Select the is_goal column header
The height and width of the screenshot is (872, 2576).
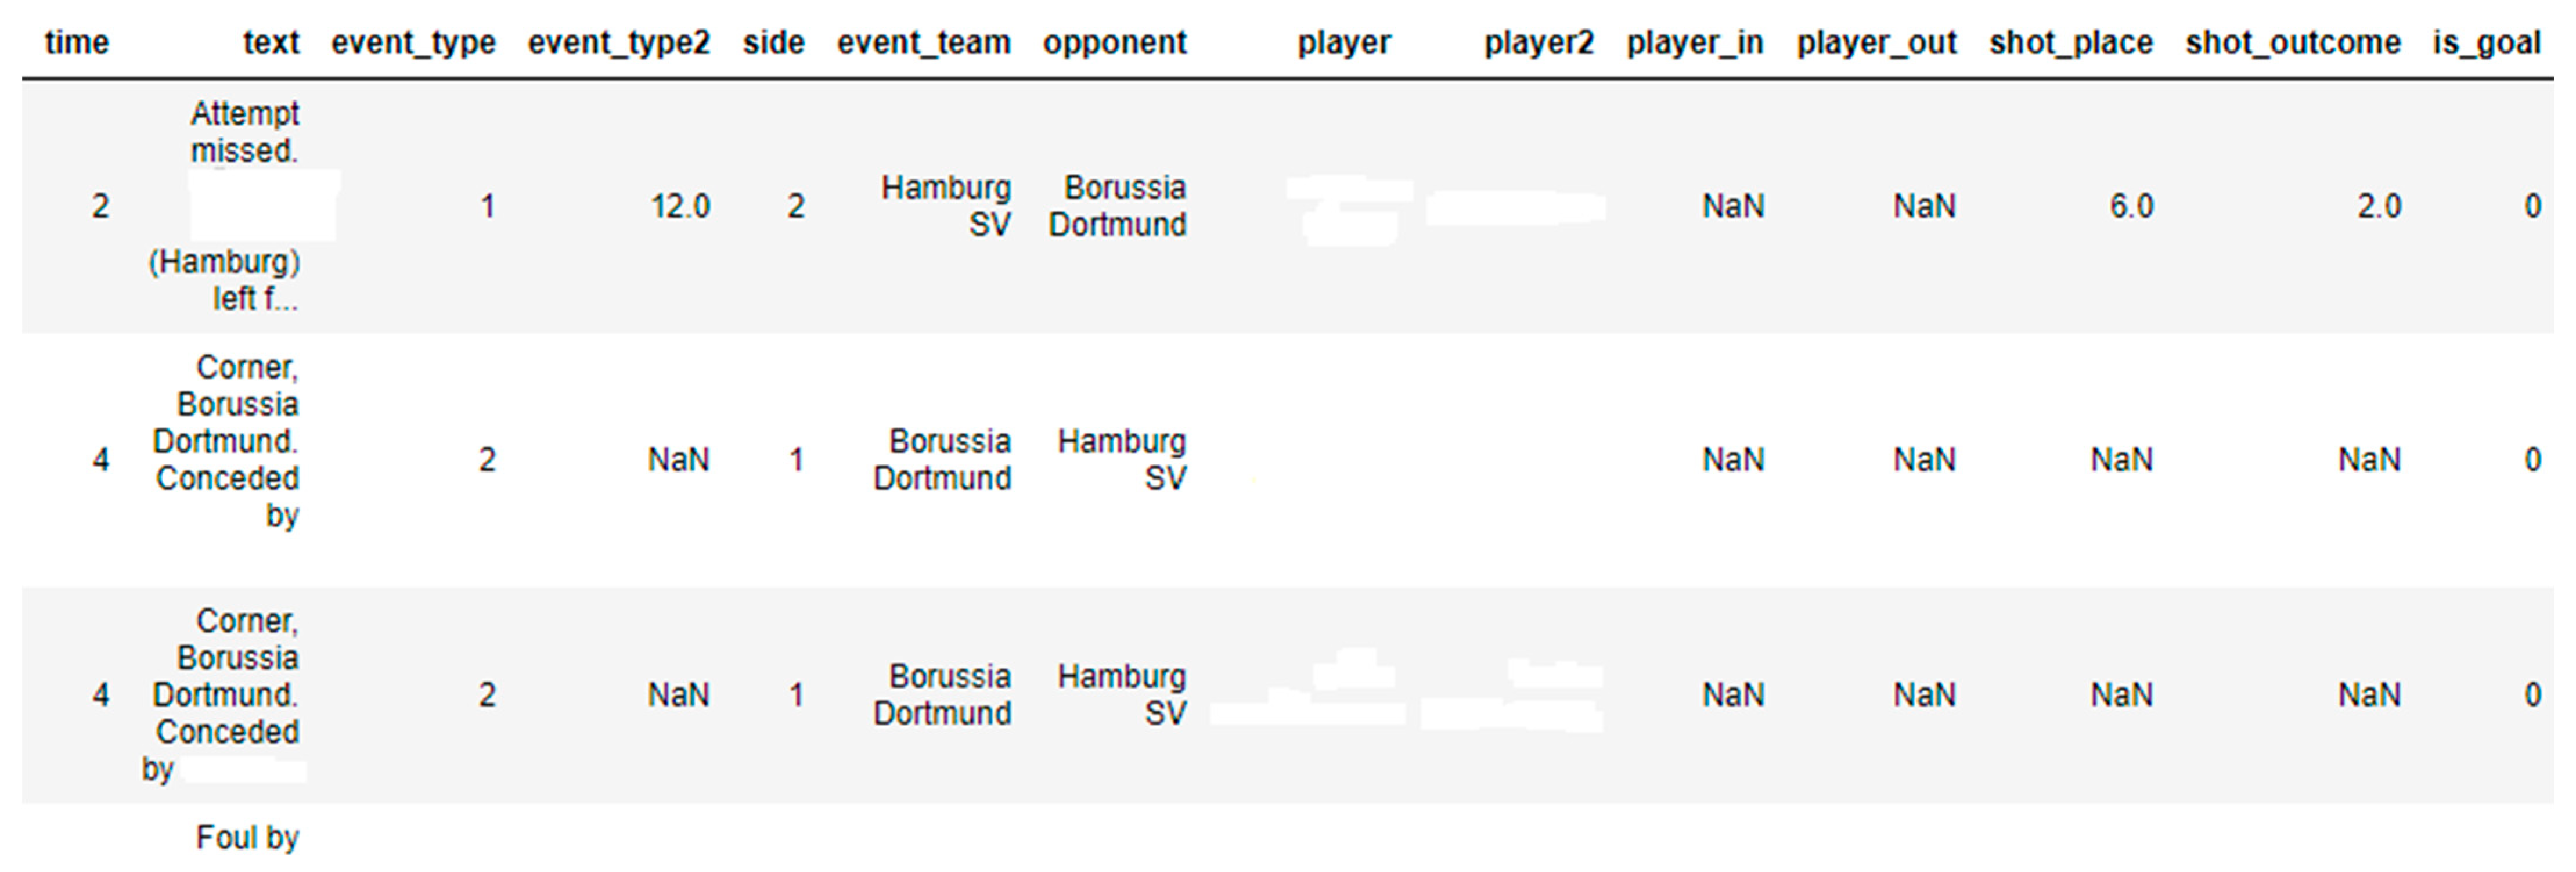2487,43
